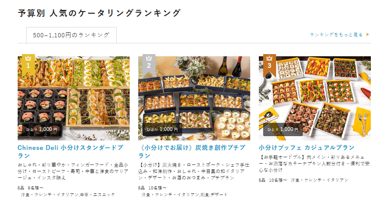Click the 予算別 人気のケータリングランキング heading

point(99,13)
